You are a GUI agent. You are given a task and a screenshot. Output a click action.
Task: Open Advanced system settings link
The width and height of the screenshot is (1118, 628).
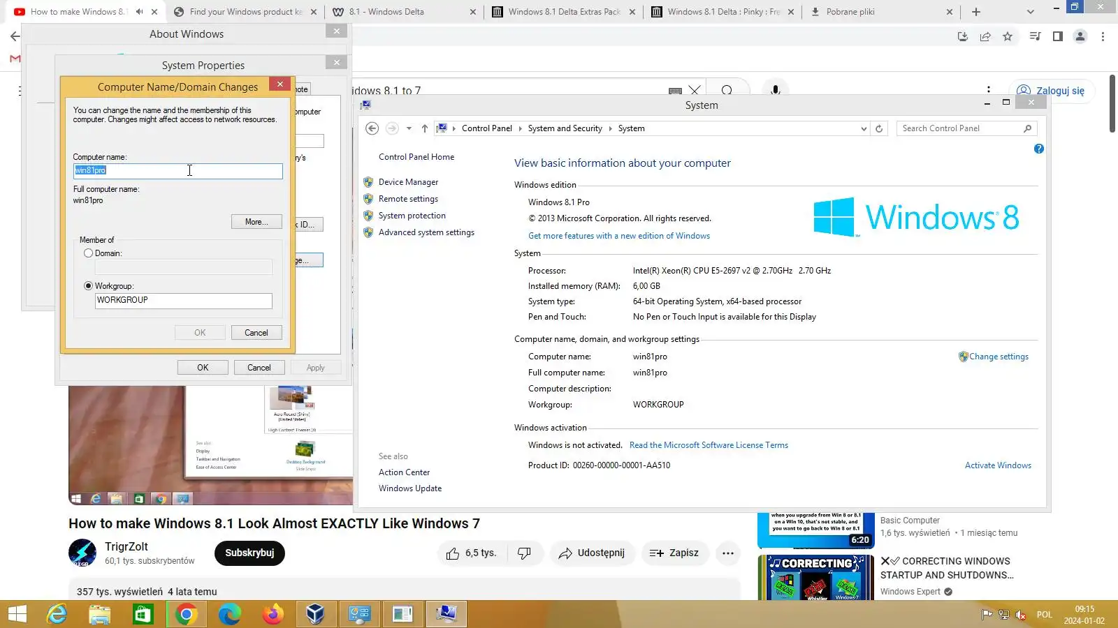coord(426,232)
